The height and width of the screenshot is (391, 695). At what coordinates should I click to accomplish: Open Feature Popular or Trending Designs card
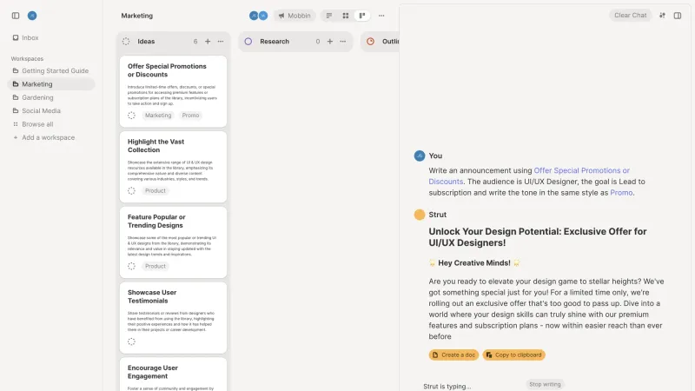tap(173, 242)
